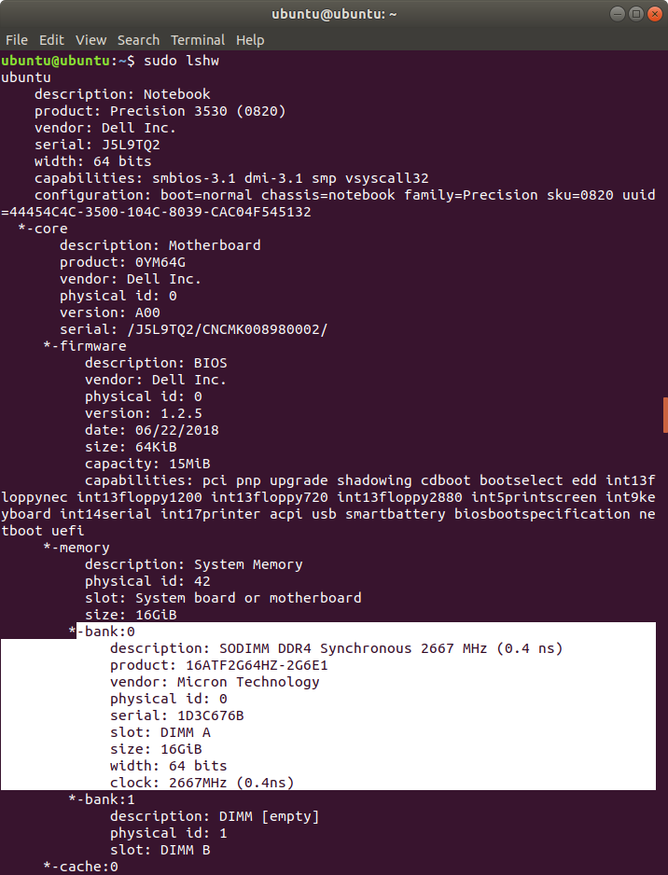Open the Help menu

[x=250, y=40]
